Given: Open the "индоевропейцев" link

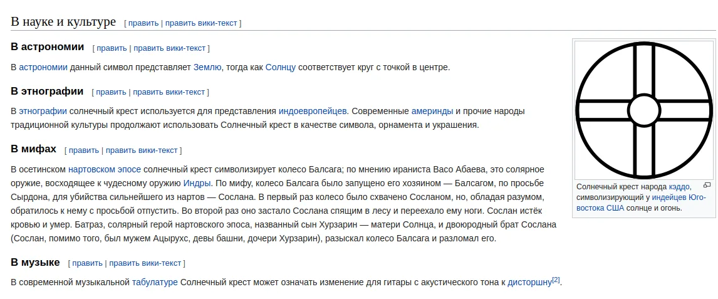Looking at the screenshot, I should (x=313, y=111).
